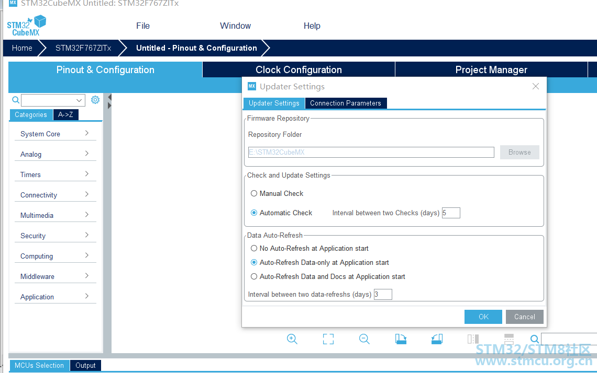Screen dimensions: 597x373
Task: Click the fit-to-screen toolbar icon
Action: click(x=328, y=339)
